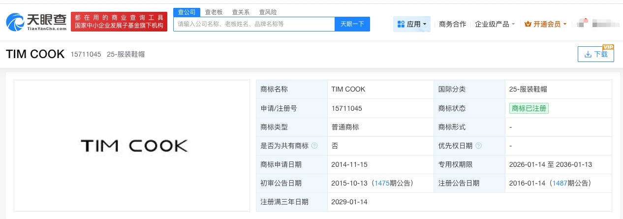Click the 是否为共有商标 label

click(x=284, y=146)
